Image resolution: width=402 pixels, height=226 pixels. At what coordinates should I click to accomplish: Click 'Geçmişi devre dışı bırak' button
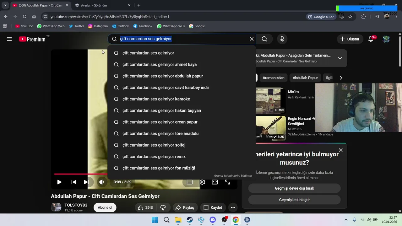294,188
